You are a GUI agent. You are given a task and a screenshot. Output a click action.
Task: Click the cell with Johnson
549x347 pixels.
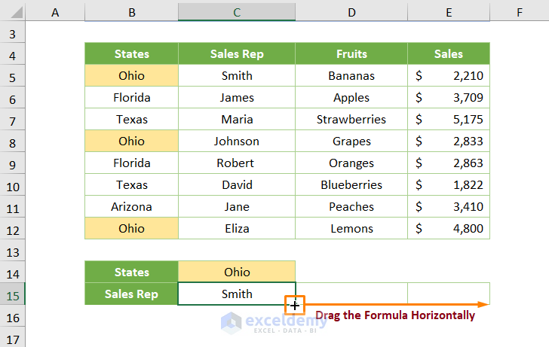click(x=237, y=142)
